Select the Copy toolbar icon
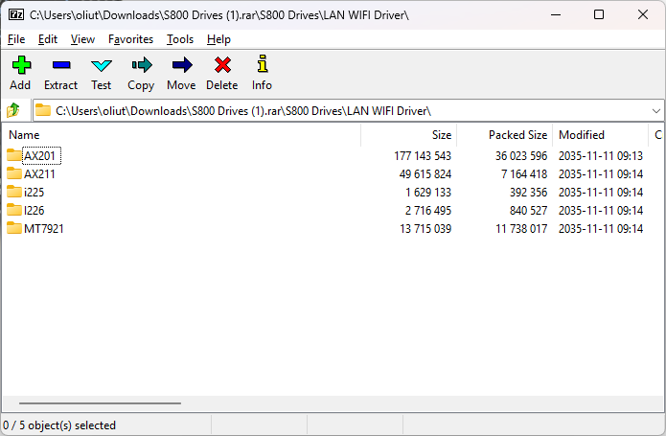Screen dimensions: 666x436 (x=141, y=66)
